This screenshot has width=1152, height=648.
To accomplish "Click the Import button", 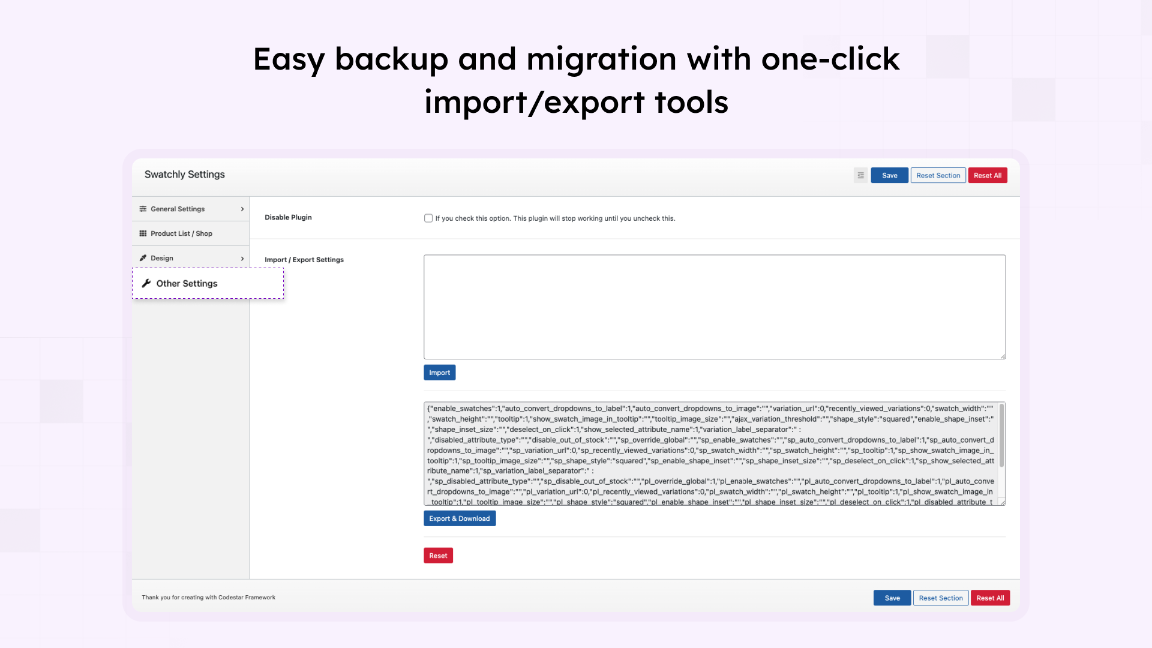I will [x=439, y=372].
